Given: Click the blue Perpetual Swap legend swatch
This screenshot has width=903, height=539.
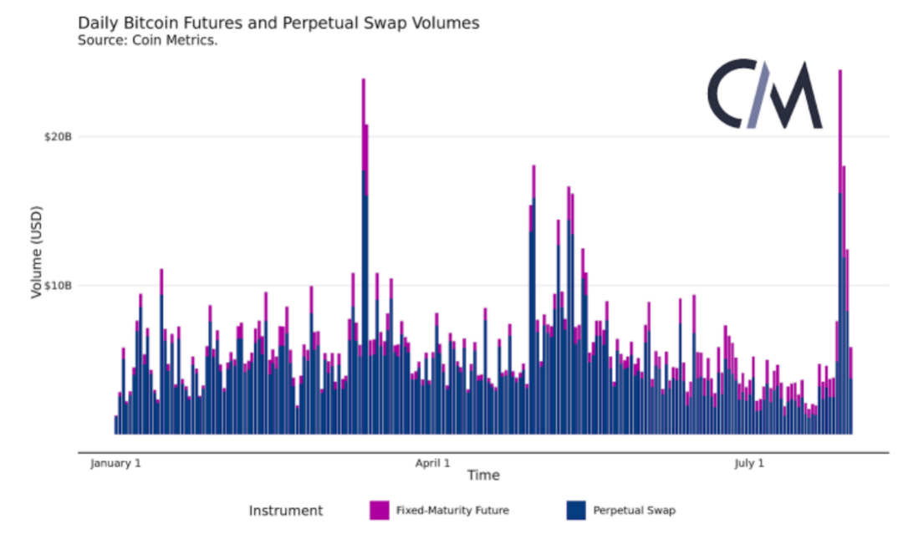Looking at the screenshot, I should 576,510.
